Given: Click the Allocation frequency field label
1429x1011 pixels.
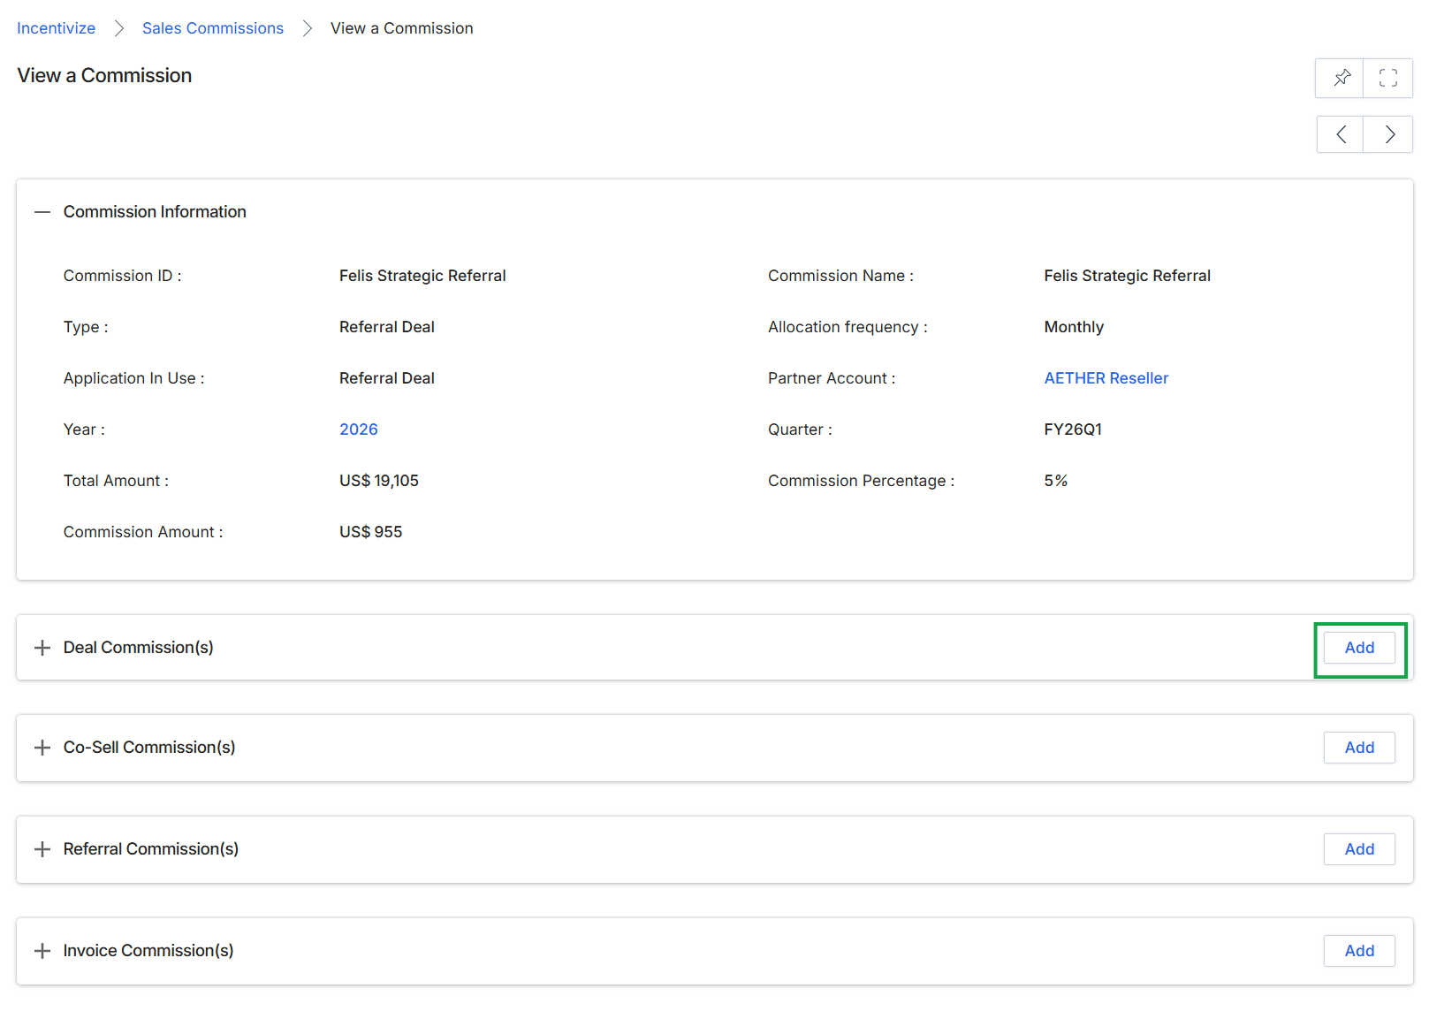Looking at the screenshot, I should [848, 327].
